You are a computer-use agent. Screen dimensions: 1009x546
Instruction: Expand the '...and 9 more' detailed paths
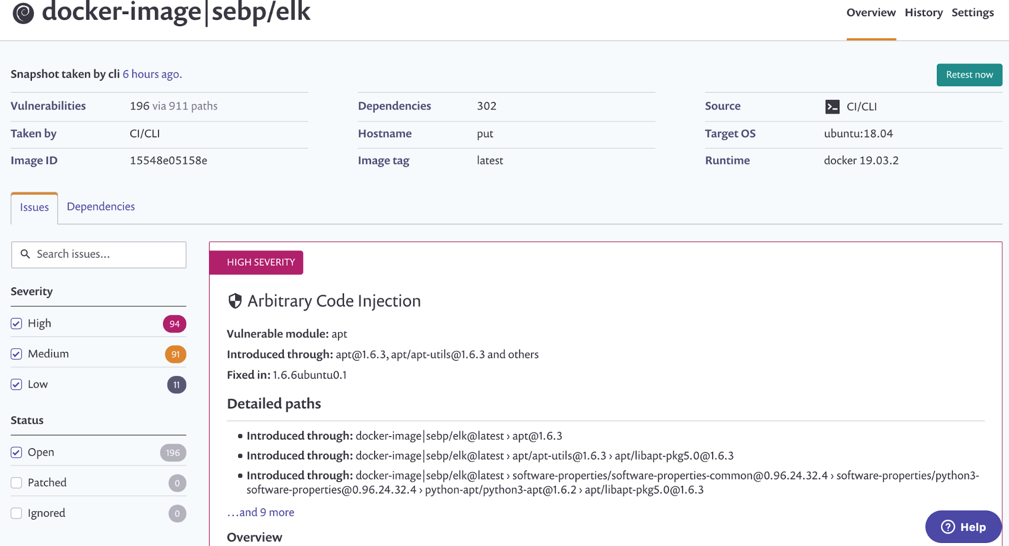pos(260,512)
